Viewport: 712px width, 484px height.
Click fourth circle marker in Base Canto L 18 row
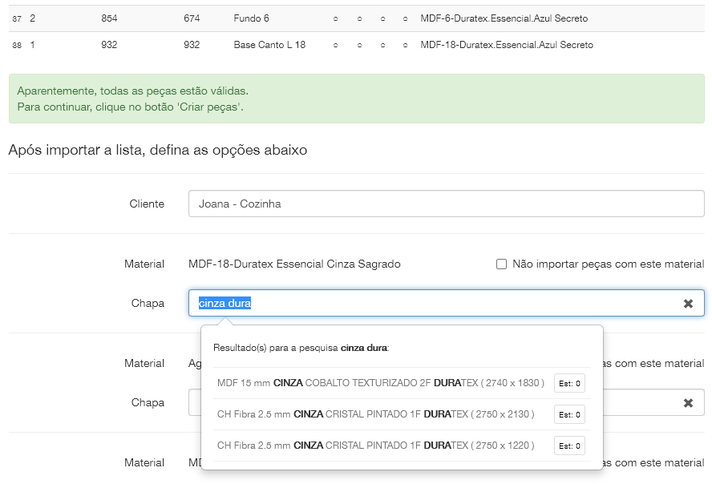coord(405,46)
